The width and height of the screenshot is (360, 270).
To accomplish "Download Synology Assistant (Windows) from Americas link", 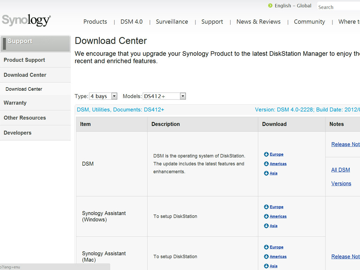I will point(278,216).
